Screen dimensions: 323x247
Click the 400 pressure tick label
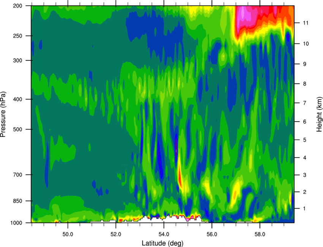click(18, 99)
